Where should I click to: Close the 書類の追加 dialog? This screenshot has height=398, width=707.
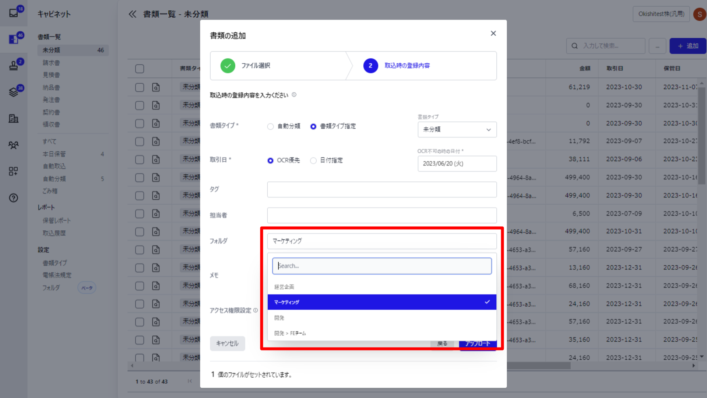click(x=493, y=34)
